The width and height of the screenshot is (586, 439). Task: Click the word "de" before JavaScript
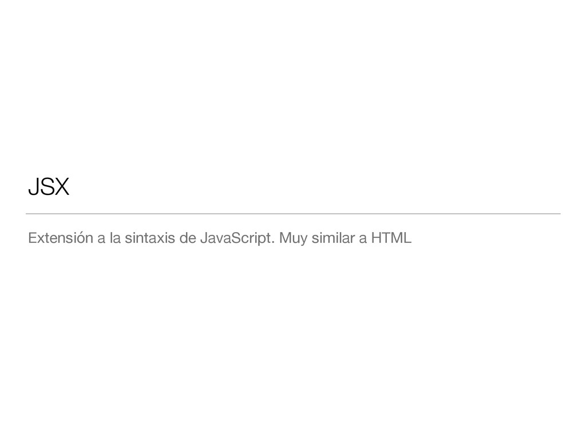click(x=188, y=238)
